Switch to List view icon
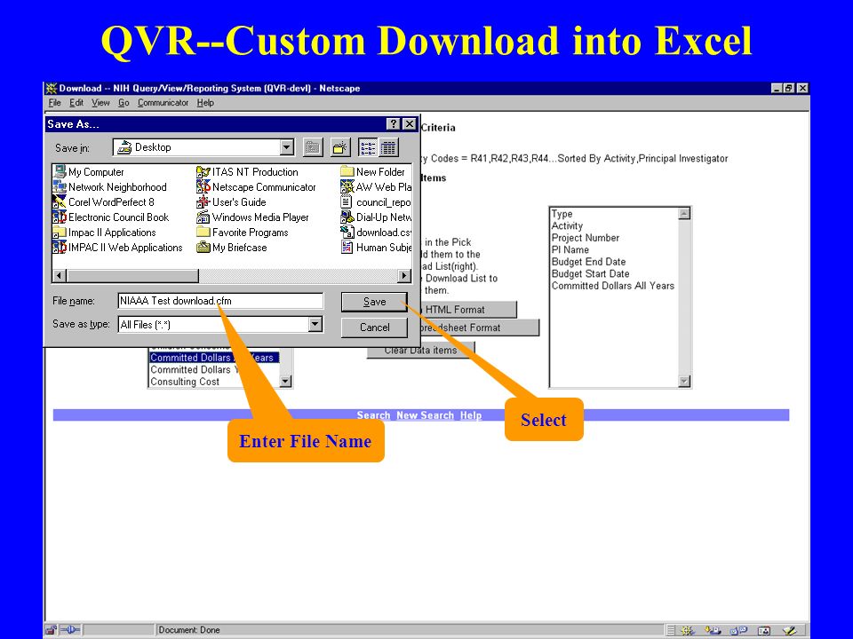This screenshot has width=853, height=639. pos(368,147)
